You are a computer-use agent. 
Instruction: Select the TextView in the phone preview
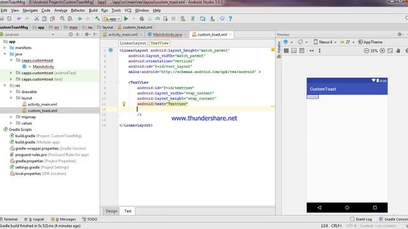(x=313, y=97)
